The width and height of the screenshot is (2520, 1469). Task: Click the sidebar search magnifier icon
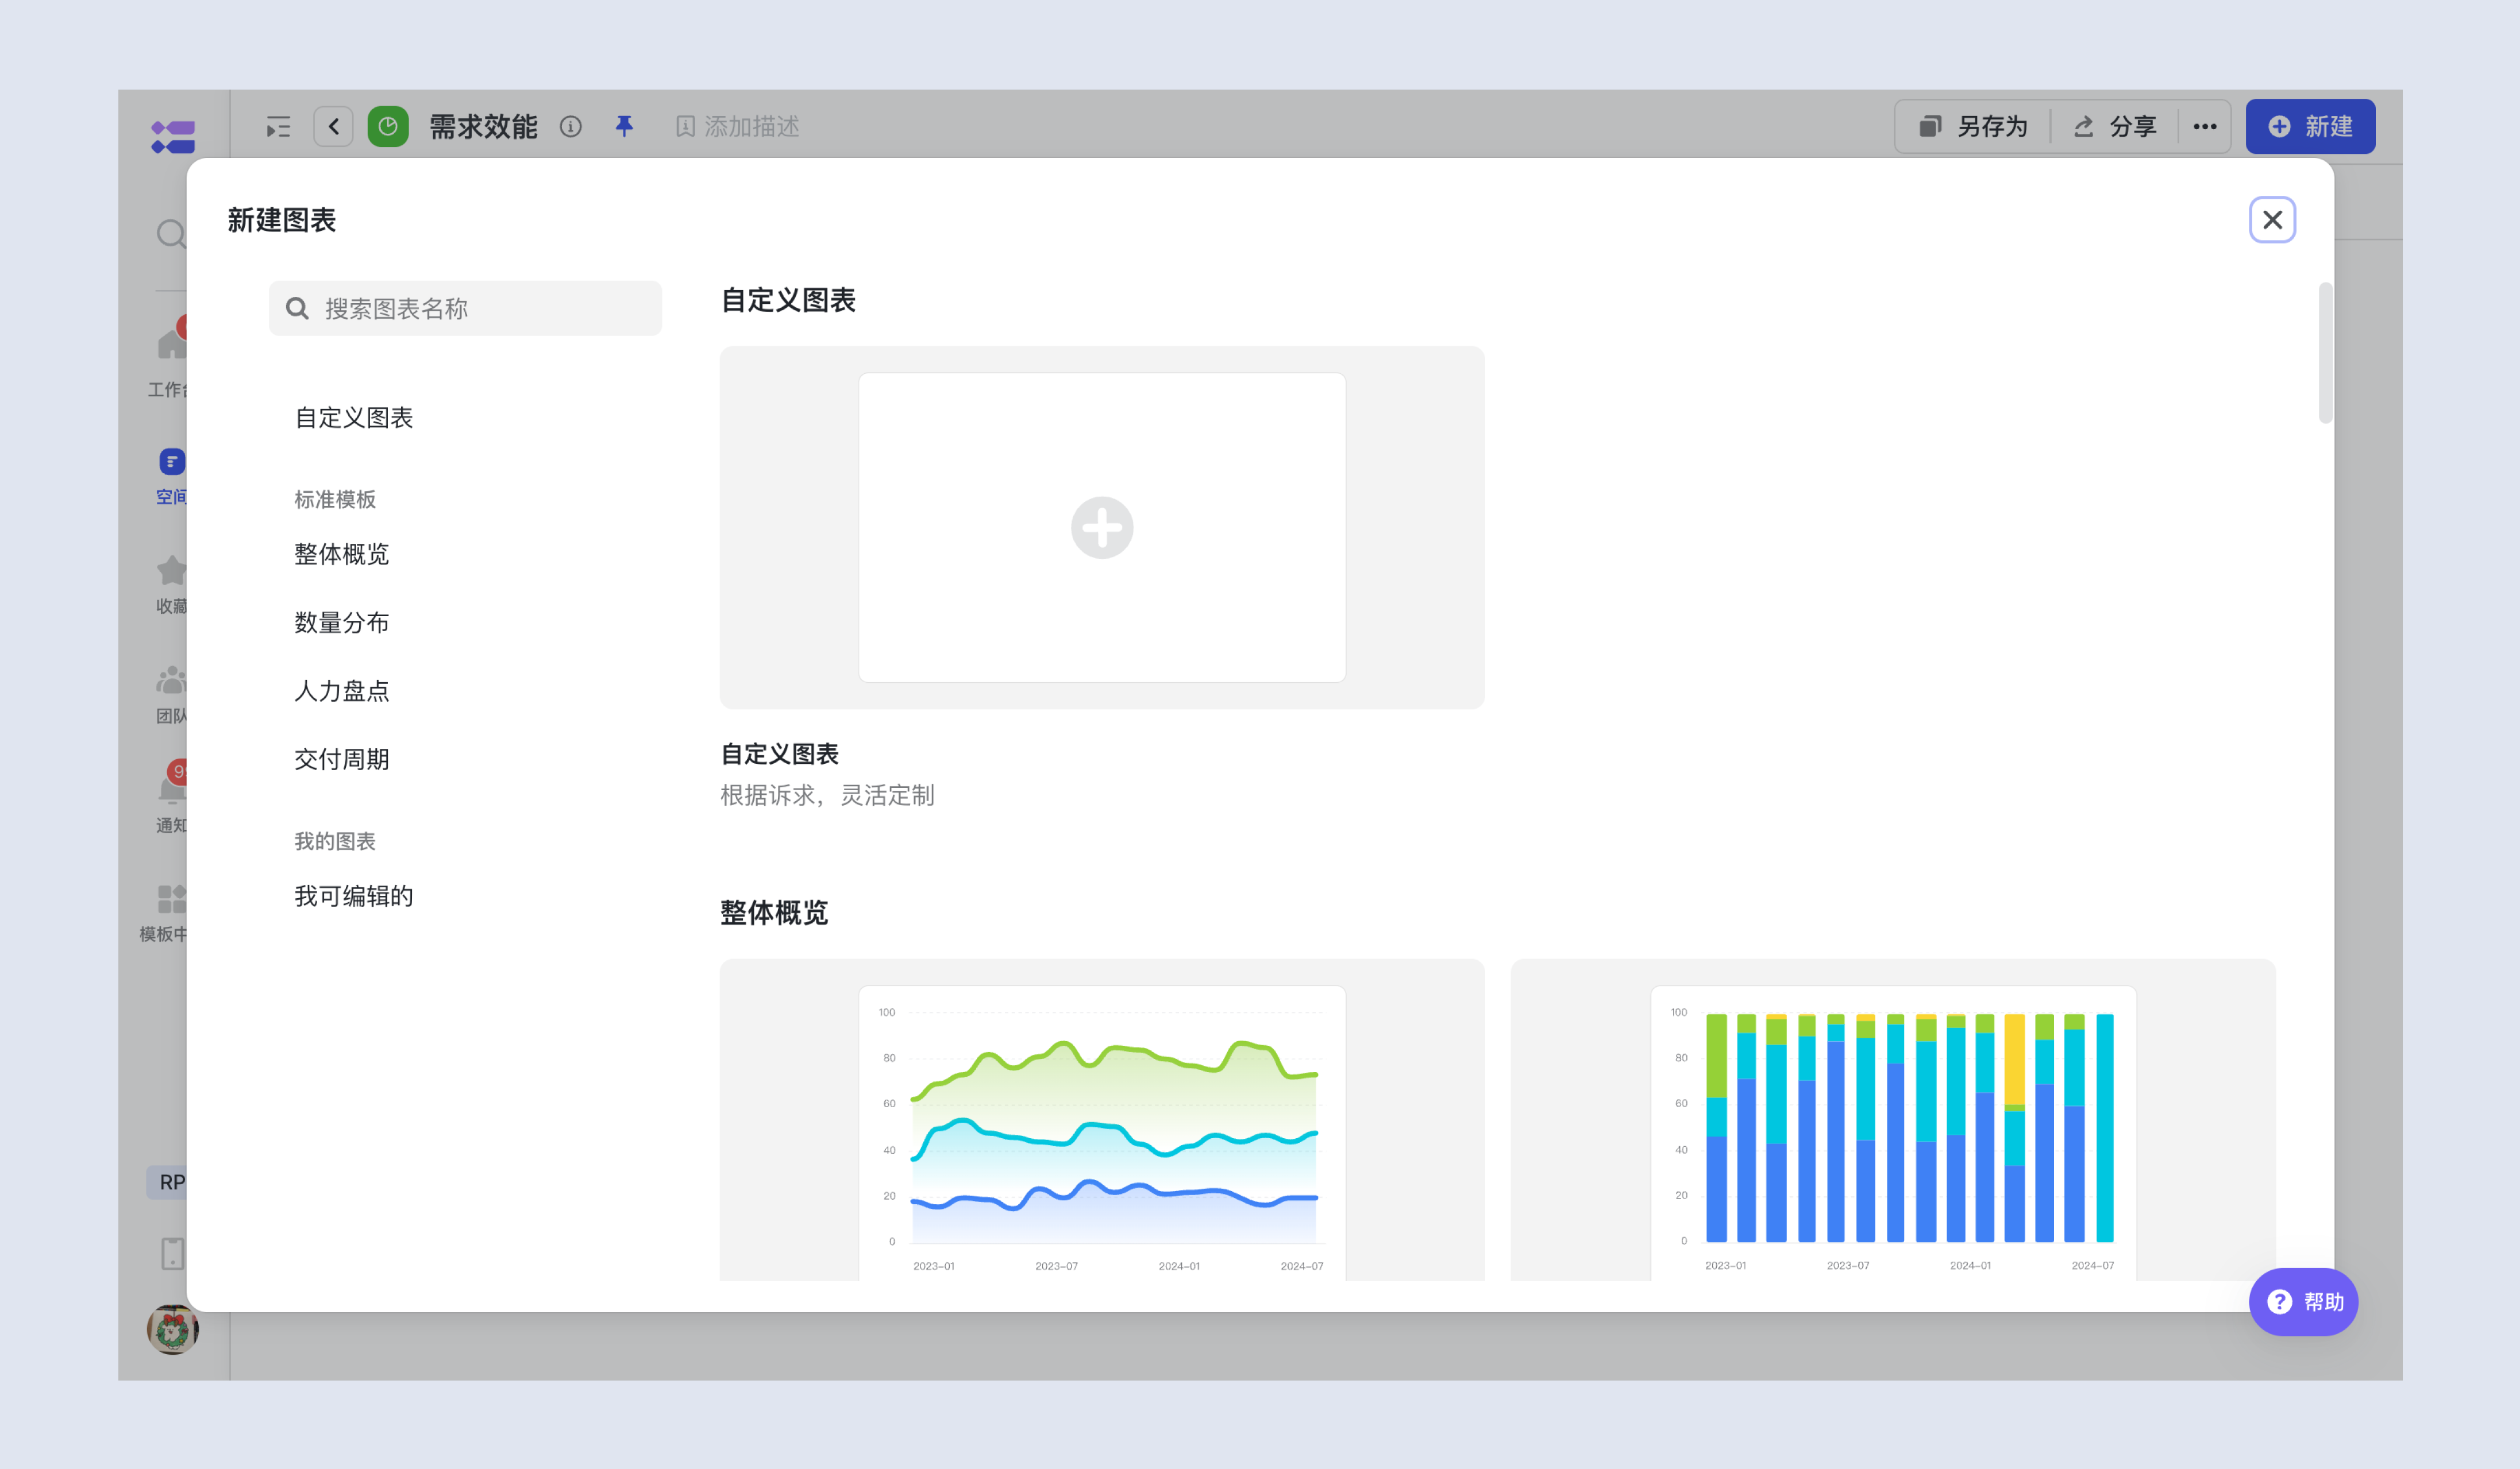[171, 234]
